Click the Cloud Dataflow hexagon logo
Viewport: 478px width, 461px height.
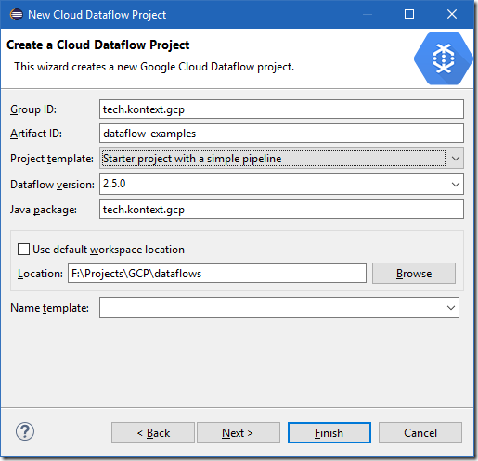(444, 58)
